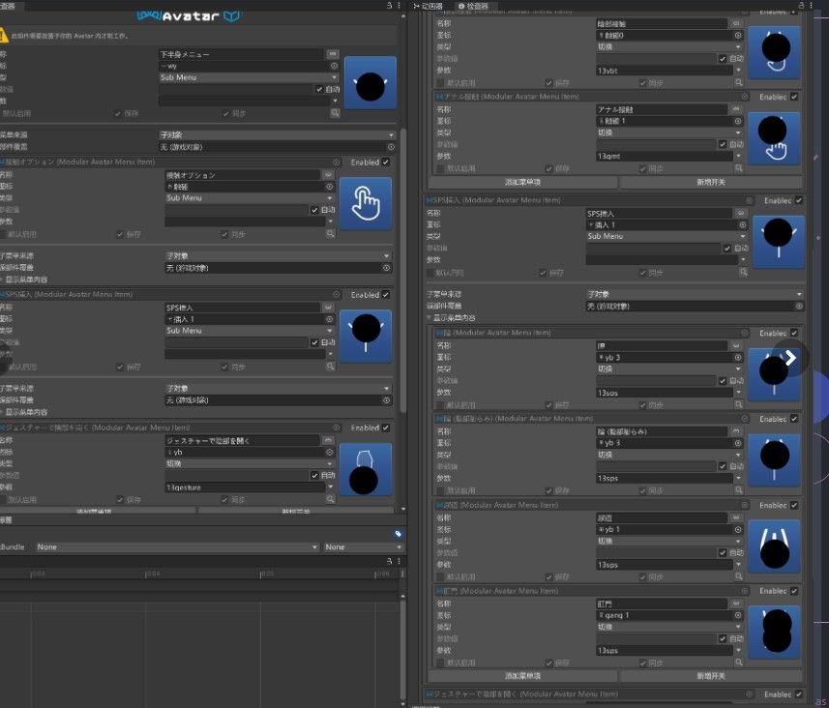Viewport: 829px width, 708px height.
Task: Click the 13qmt parameter field
Action: (x=665, y=157)
